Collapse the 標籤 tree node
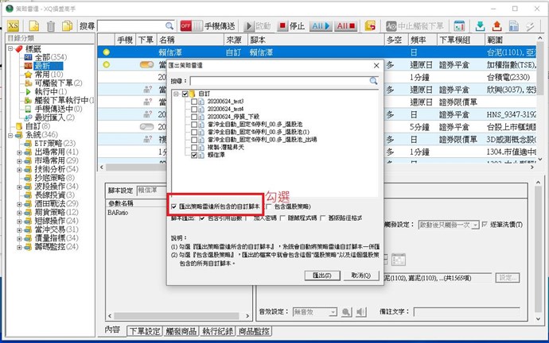Screen dimensions: 549x343 (10, 48)
